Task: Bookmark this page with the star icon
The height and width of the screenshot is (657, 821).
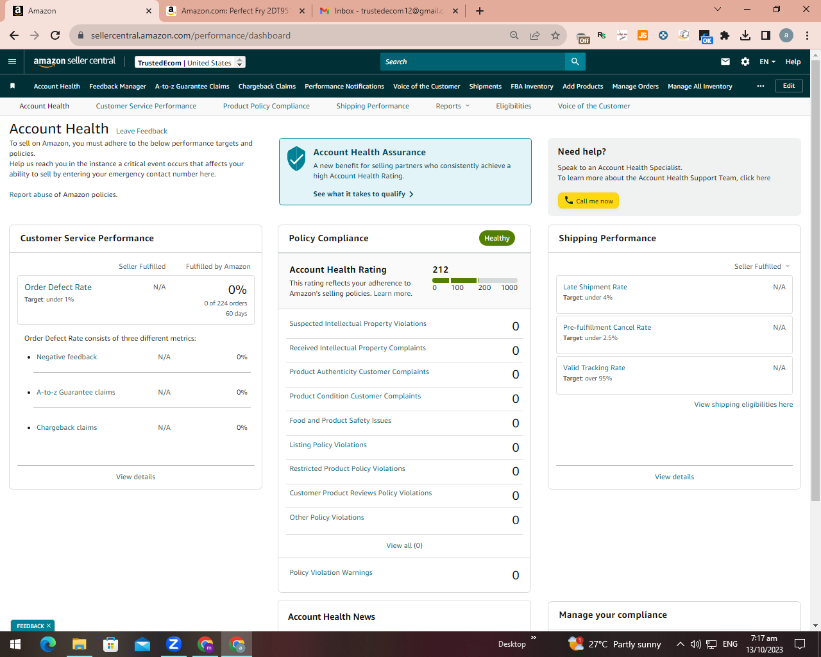Action: (x=555, y=35)
